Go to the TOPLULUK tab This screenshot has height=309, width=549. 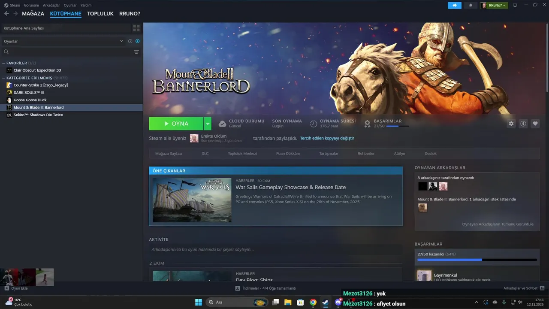(x=100, y=14)
